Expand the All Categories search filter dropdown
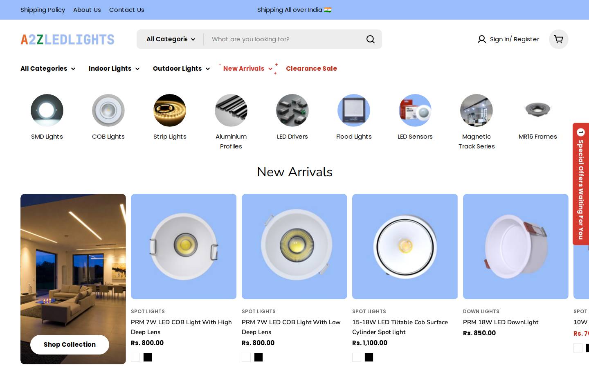This screenshot has width=589, height=368. coord(171,39)
